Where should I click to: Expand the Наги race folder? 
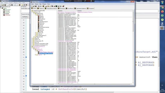pyautogui.click(x=32, y=42)
